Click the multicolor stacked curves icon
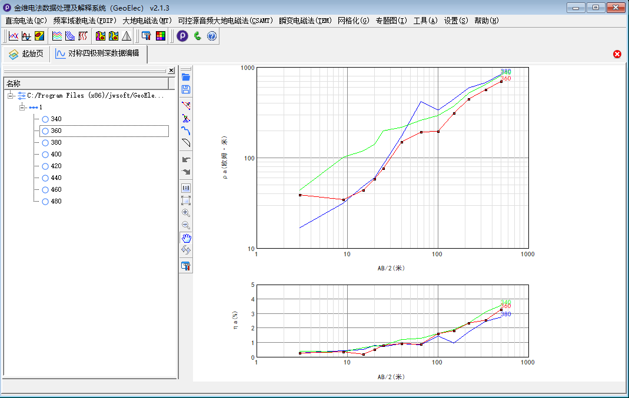This screenshot has height=398, width=629. click(57, 36)
